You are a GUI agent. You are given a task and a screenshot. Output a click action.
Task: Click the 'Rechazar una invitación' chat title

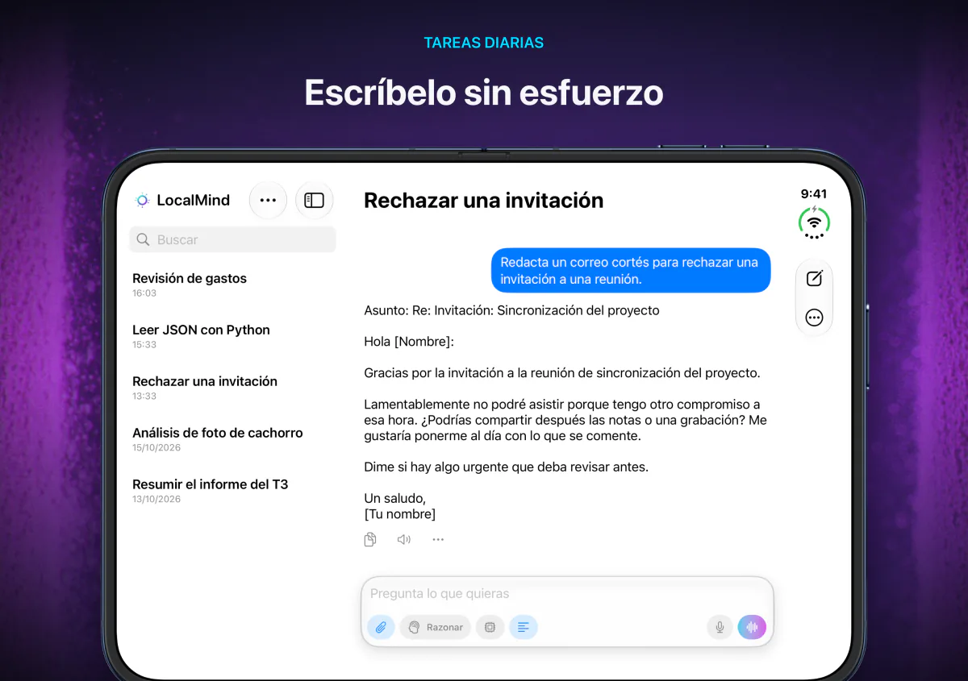tap(483, 201)
